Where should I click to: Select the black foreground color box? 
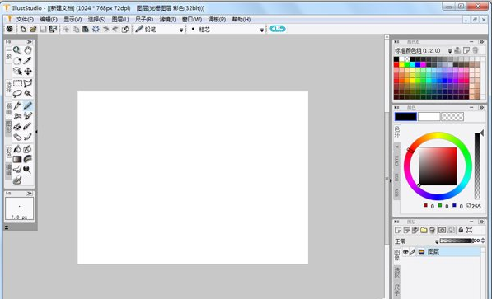point(405,117)
